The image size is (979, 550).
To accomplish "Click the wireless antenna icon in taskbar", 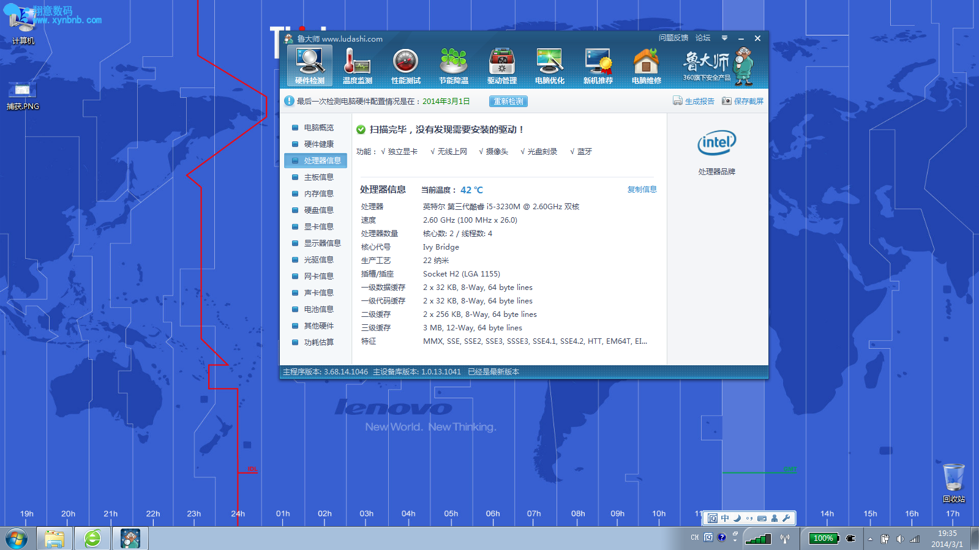I will (x=784, y=538).
